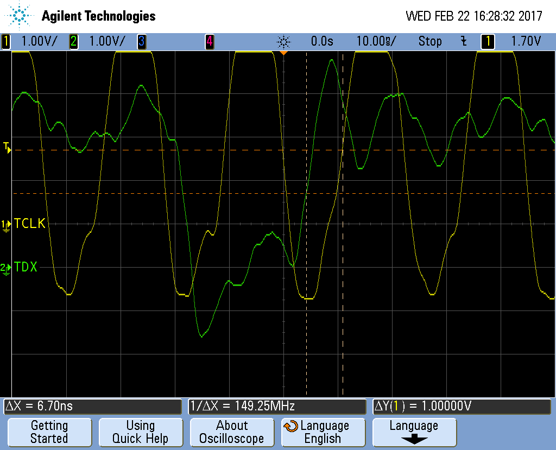Open the Getting Started softkey

(49, 433)
